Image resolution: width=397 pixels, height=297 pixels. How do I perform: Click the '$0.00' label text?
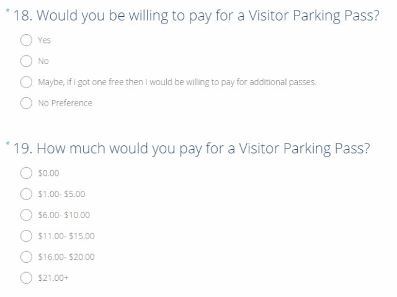coord(48,173)
